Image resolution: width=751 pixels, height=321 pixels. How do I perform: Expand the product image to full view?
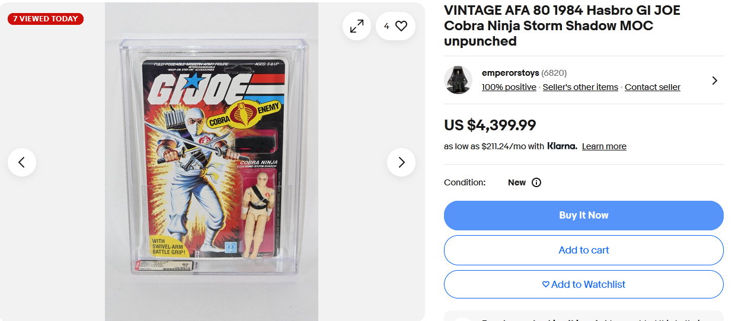[357, 26]
